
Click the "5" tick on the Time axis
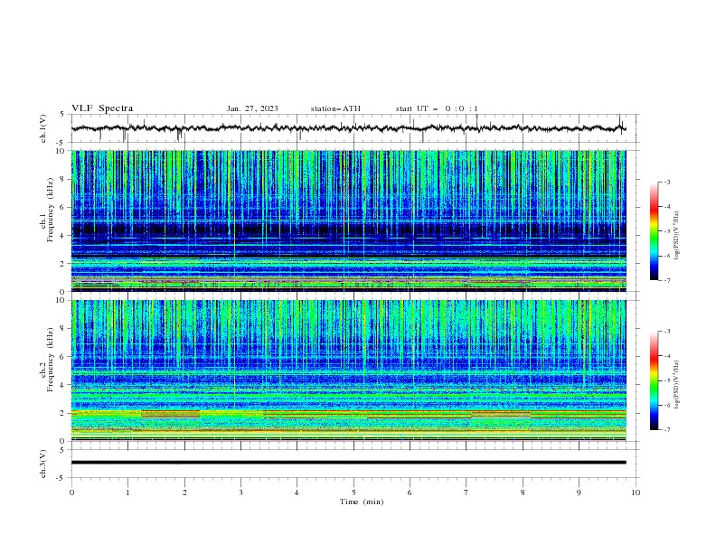(353, 492)
